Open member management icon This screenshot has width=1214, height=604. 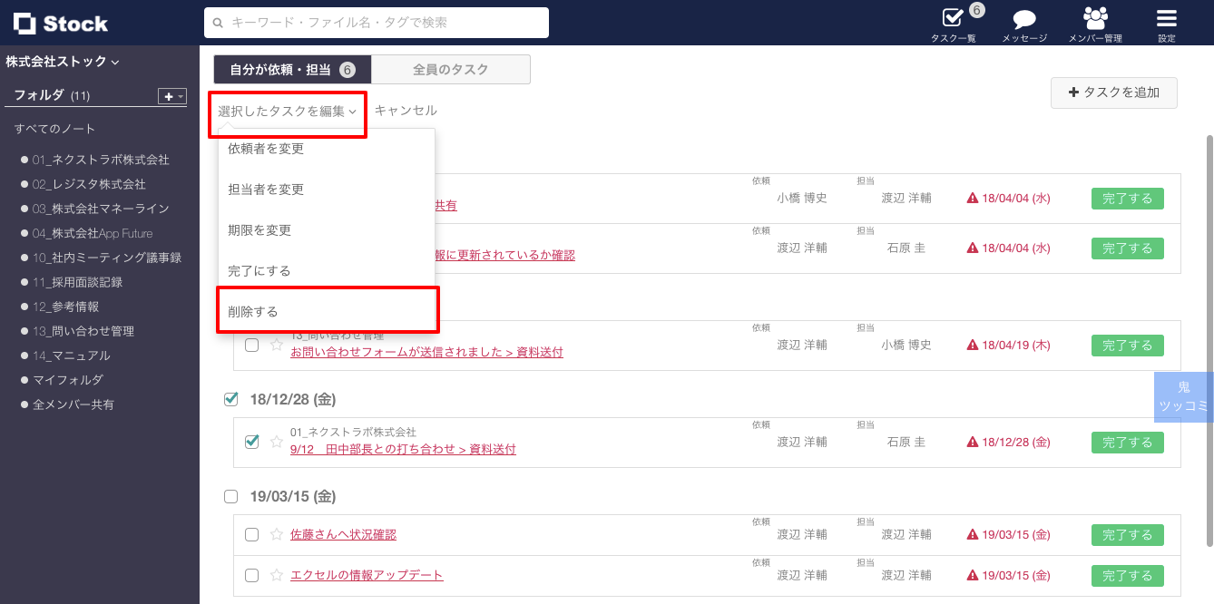(x=1095, y=18)
